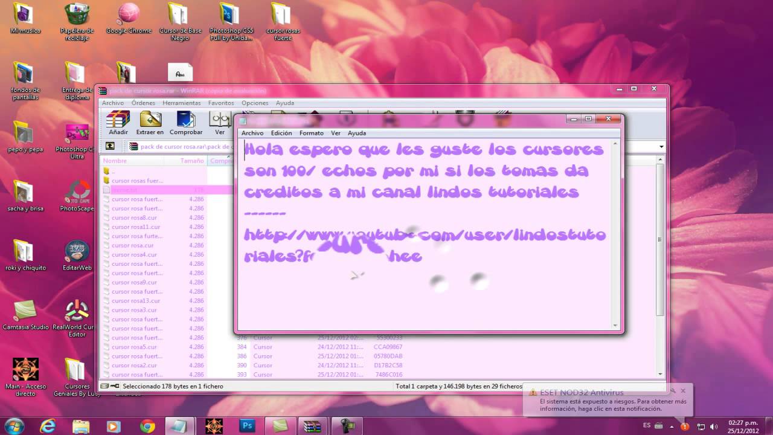The image size is (773, 435).
Task: Click the Notepad vertical scrollbar up arrow
Action: [x=616, y=144]
